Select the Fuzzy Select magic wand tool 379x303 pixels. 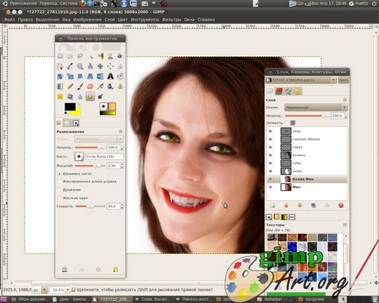tap(90, 56)
